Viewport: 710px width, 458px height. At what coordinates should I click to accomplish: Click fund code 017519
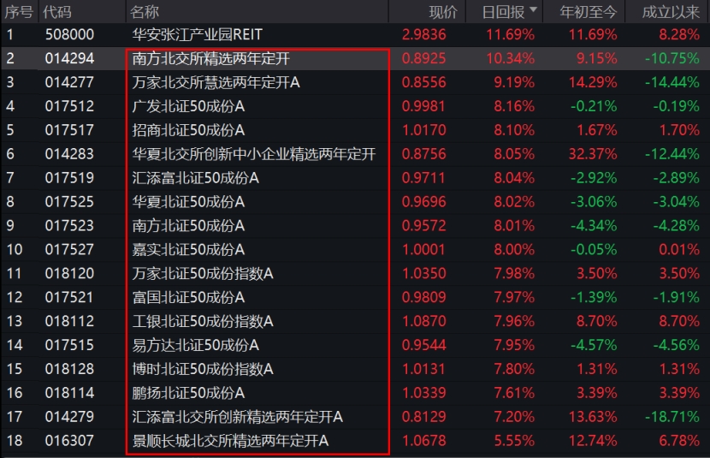click(x=70, y=178)
